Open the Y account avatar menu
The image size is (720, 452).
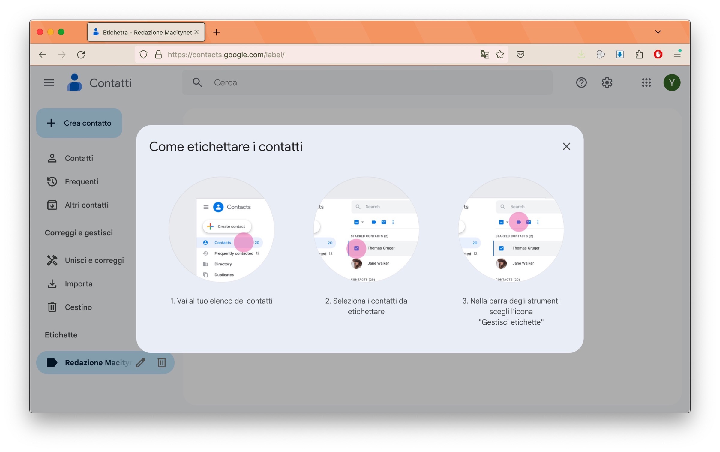(x=671, y=82)
